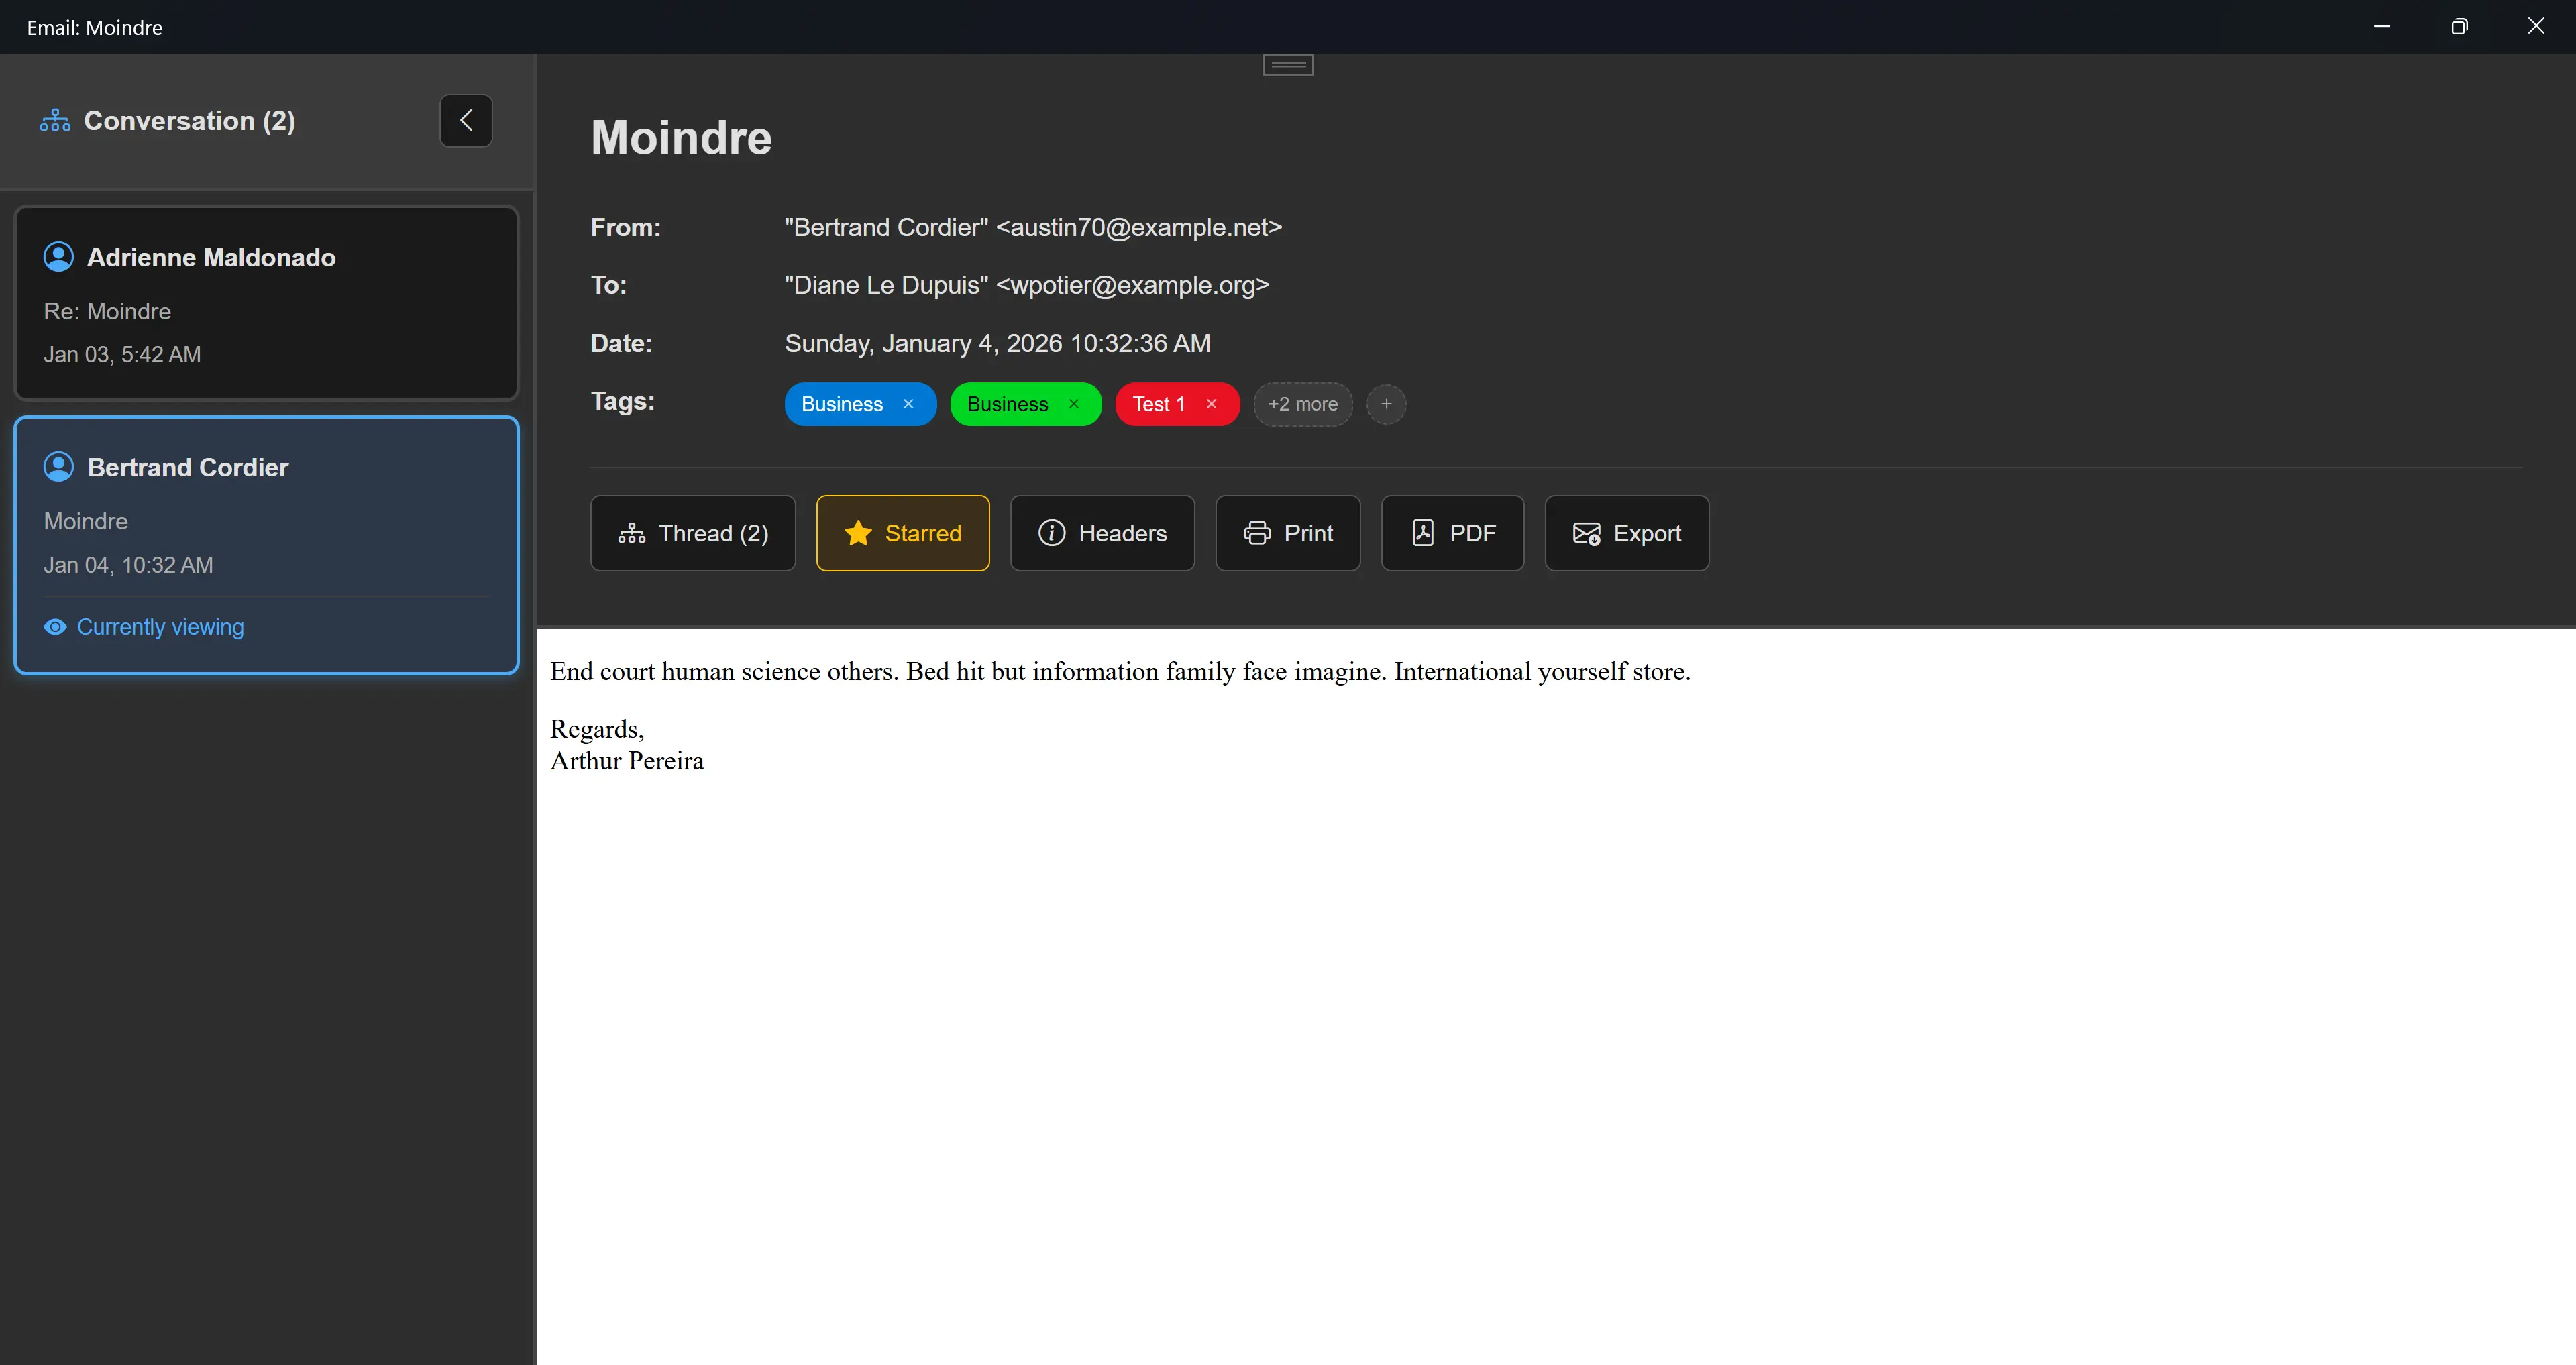This screenshot has height=1365, width=2576.
Task: Click the conversation tree icon in sidebar header
Action: pos(54,120)
